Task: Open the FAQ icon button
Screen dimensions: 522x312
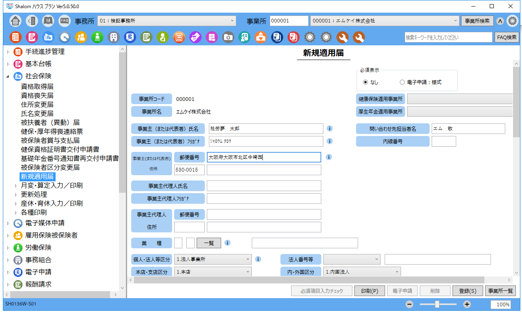Action: pyautogui.click(x=64, y=21)
